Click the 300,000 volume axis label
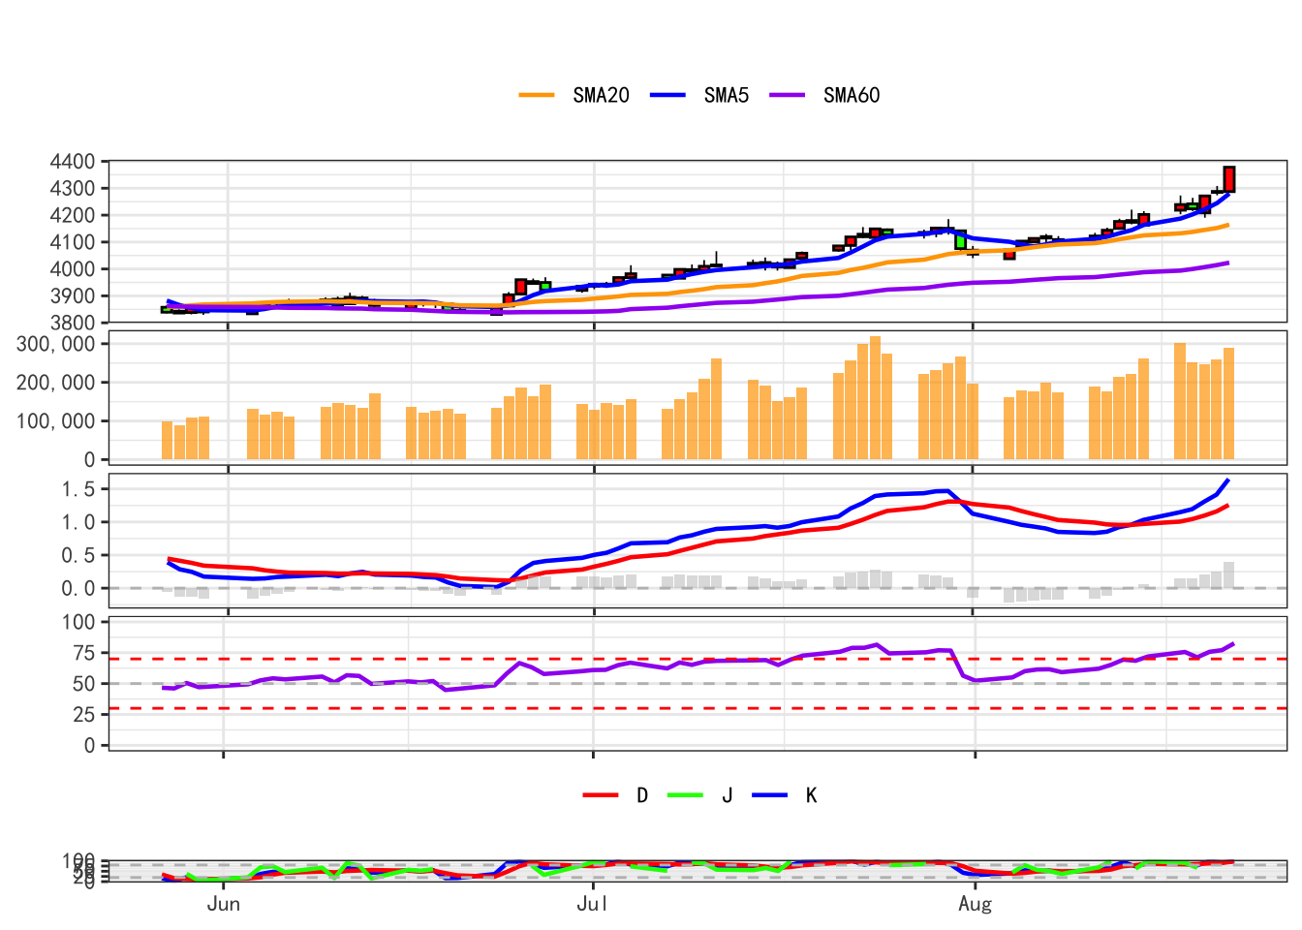Image resolution: width=1302 pixels, height=930 pixels. pos(56,344)
